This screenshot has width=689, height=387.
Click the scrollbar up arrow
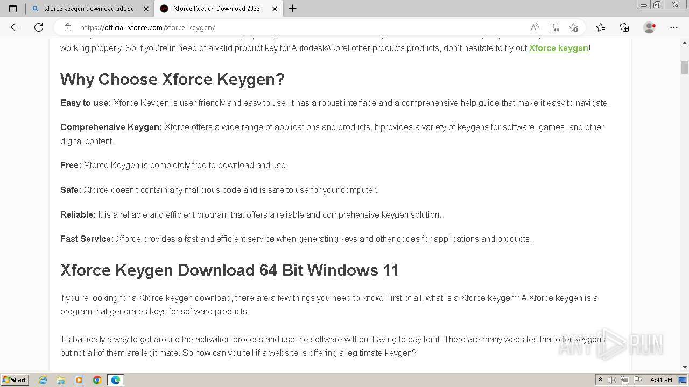[x=685, y=42]
